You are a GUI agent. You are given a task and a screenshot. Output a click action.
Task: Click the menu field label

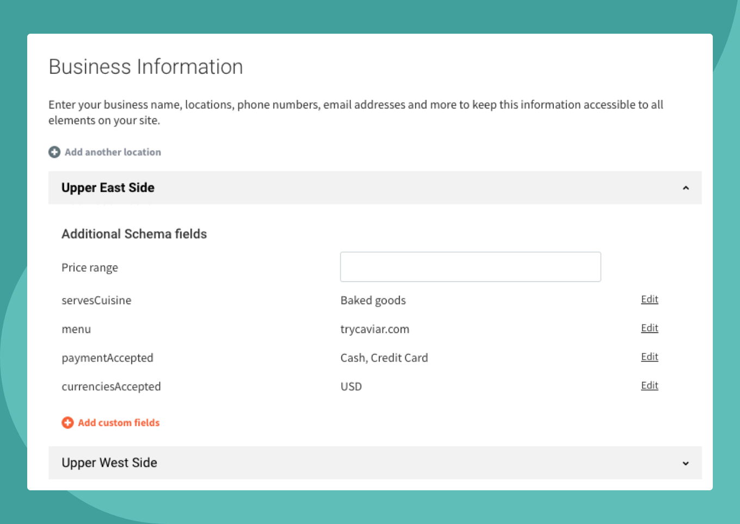tap(76, 329)
